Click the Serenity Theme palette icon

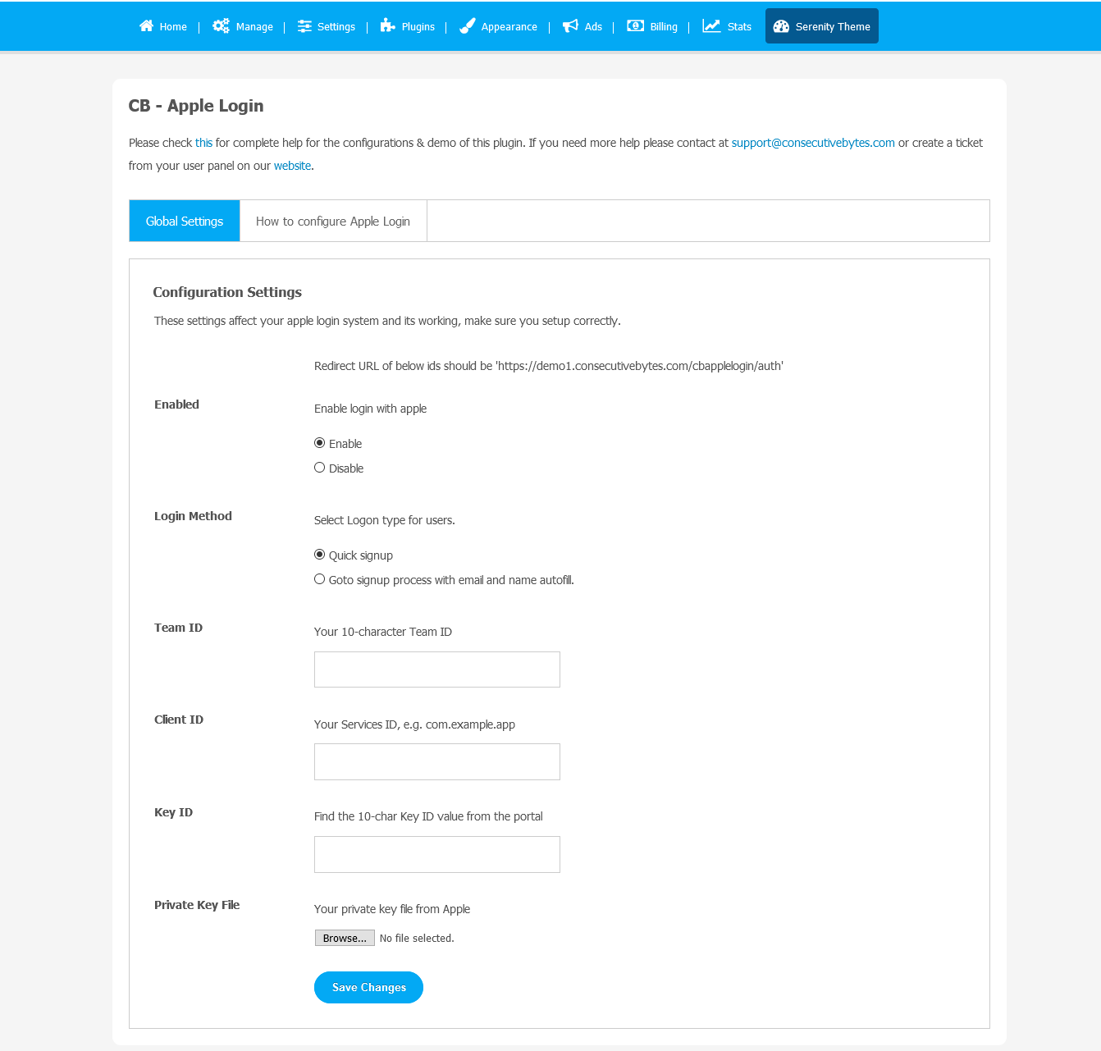pyautogui.click(x=781, y=26)
